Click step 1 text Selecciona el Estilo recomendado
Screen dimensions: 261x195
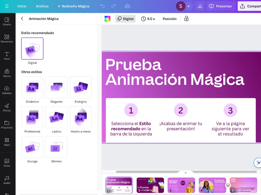click(x=131, y=129)
